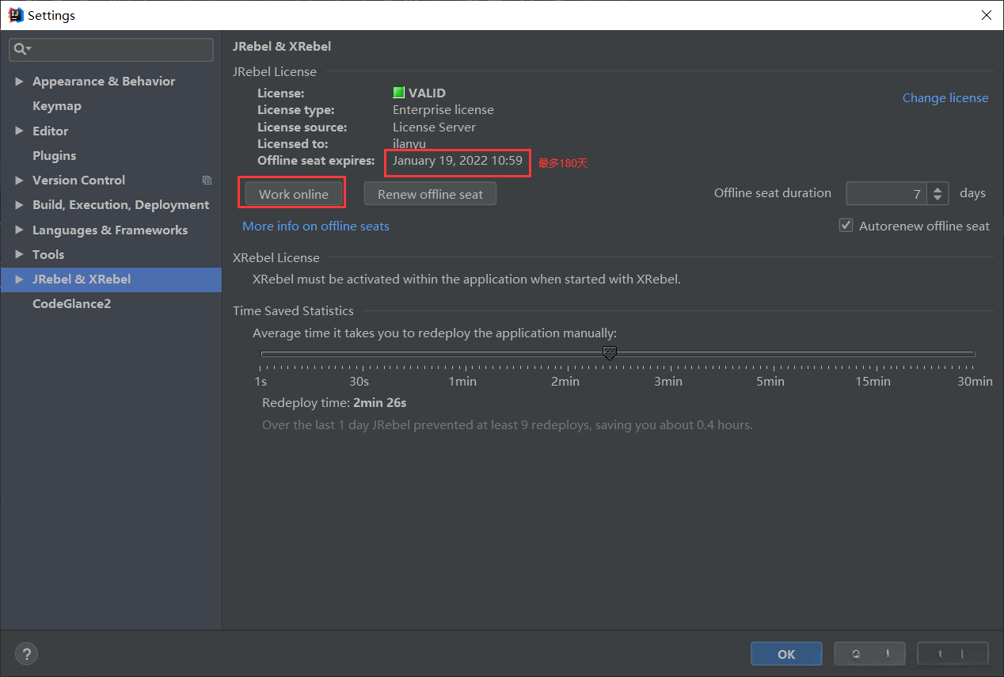This screenshot has height=677, width=1004.
Task: Click the IntelliJ icon in the title bar
Action: (15, 15)
